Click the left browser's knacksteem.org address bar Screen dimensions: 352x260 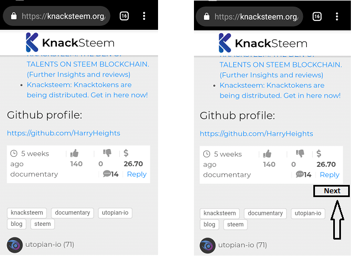click(x=56, y=16)
